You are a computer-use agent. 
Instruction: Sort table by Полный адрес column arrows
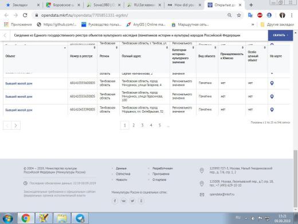(167, 48)
